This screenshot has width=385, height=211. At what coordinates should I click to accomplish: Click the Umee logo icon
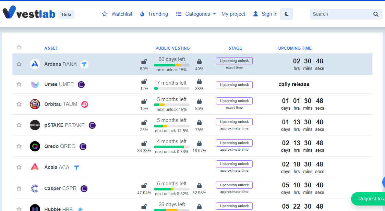point(35,84)
